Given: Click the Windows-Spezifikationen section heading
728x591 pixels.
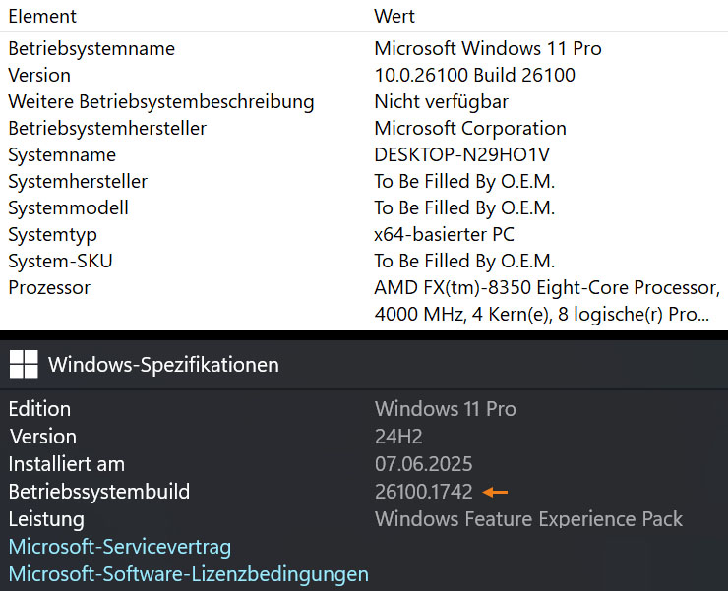Looking at the screenshot, I should pos(163,365).
